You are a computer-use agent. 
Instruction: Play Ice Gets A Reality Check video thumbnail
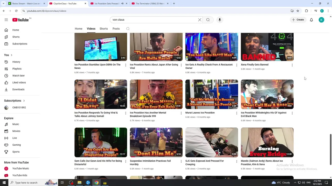click(x=212, y=47)
